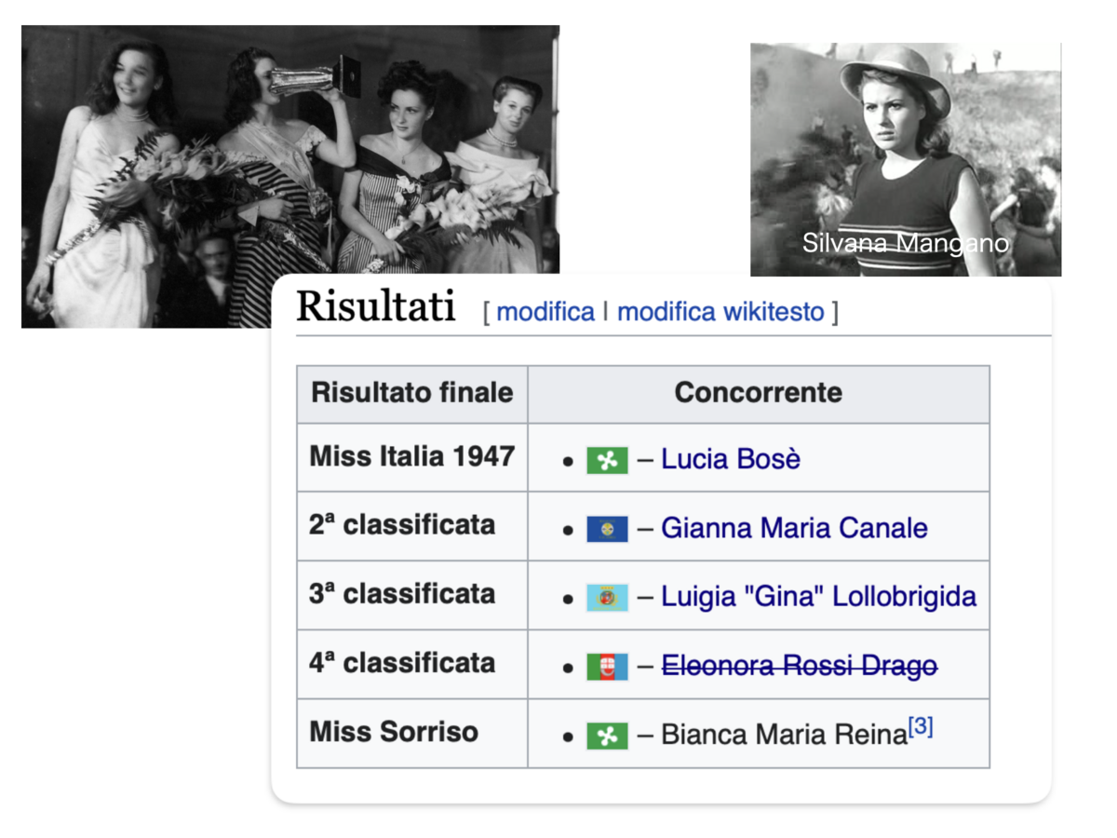Select the Miss Sorriso row label
The height and width of the screenshot is (838, 1117).
coord(394,732)
